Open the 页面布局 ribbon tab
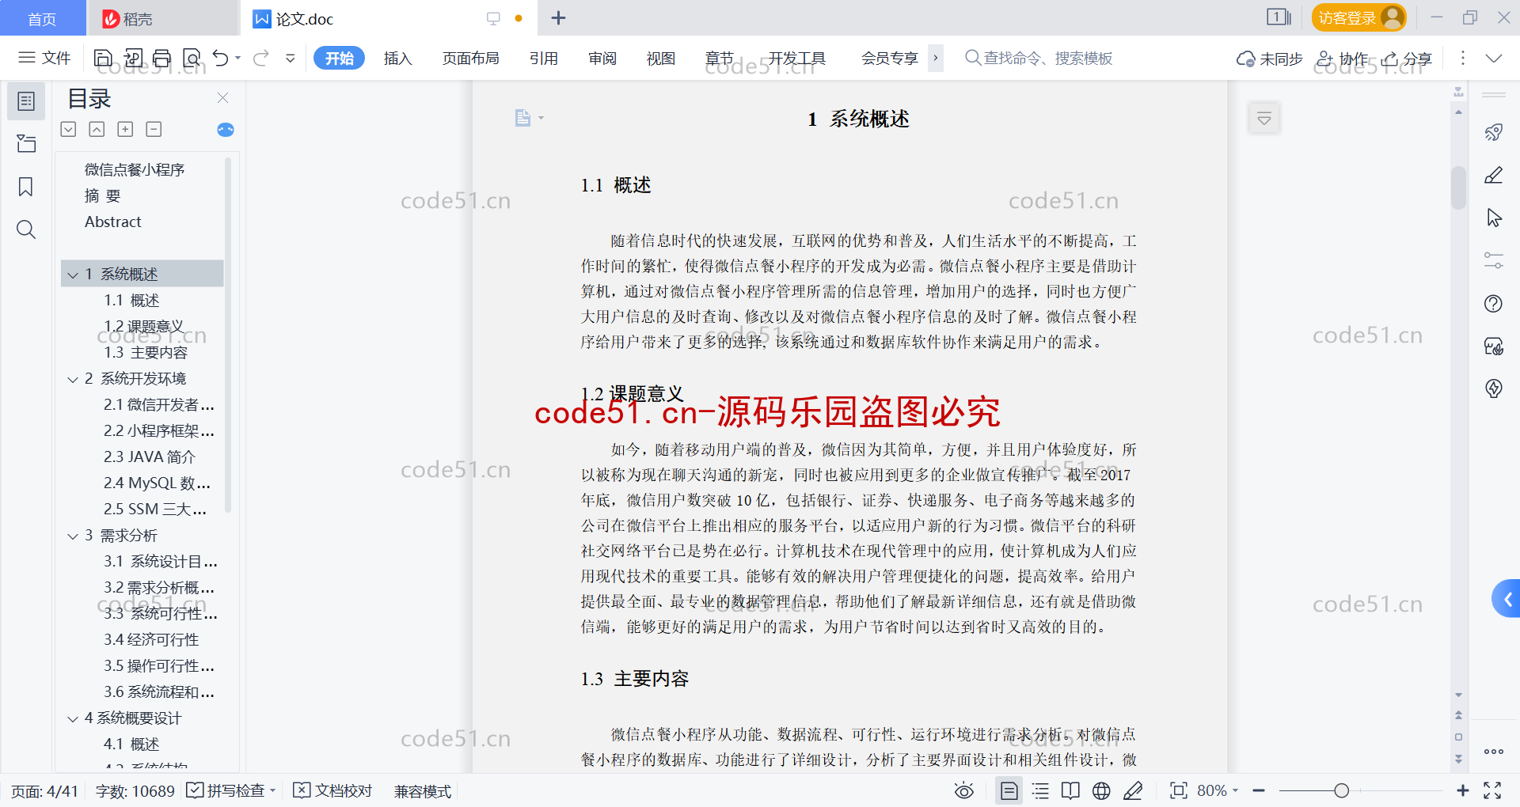This screenshot has height=807, width=1520. [x=470, y=58]
